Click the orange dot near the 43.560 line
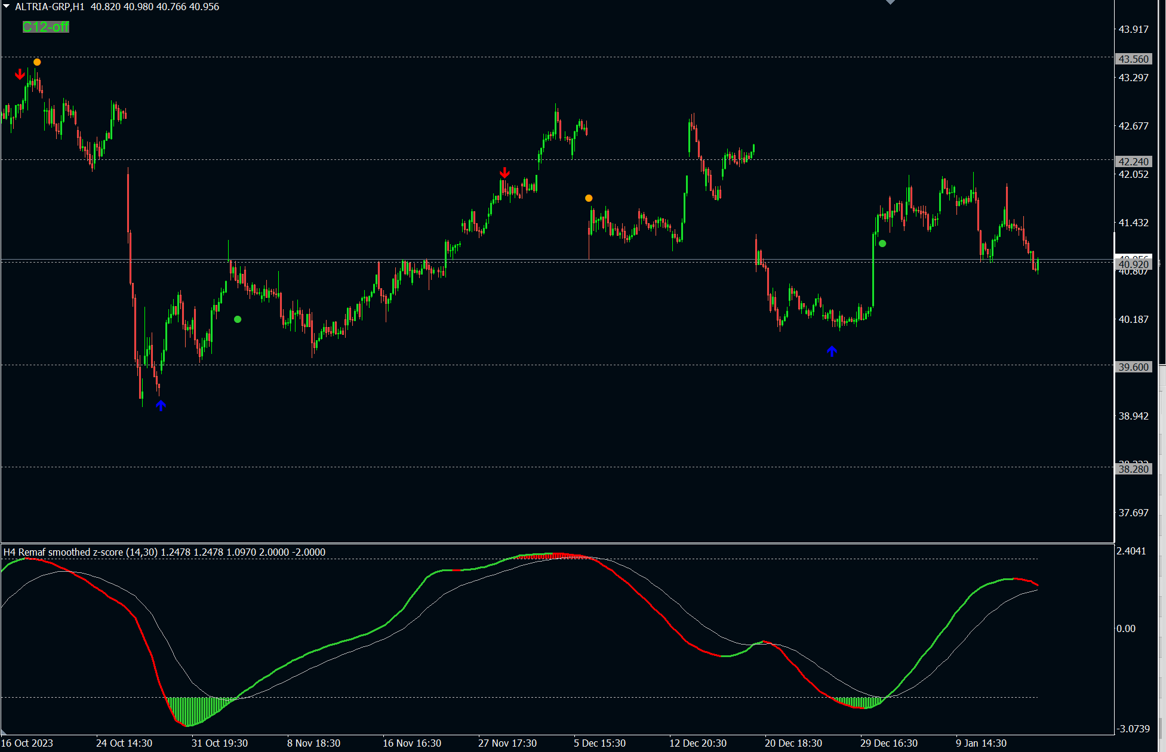Screen dimensions: 1166x752 coord(37,62)
